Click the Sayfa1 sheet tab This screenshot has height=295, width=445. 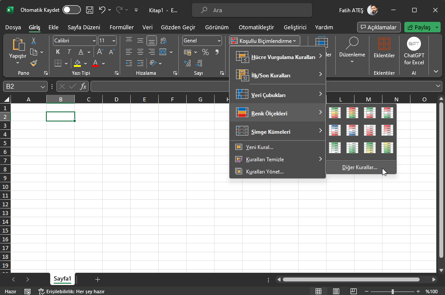[62, 279]
